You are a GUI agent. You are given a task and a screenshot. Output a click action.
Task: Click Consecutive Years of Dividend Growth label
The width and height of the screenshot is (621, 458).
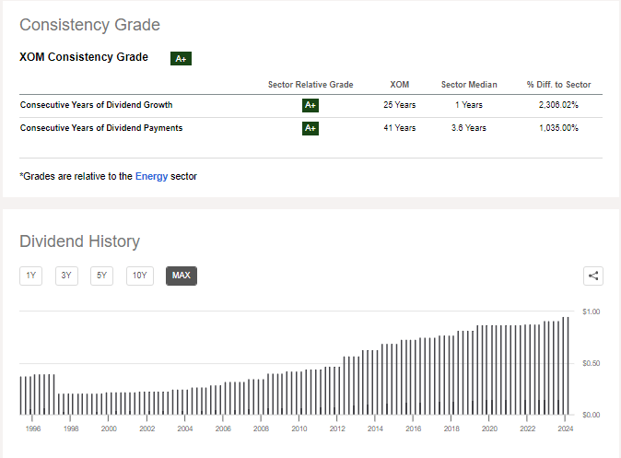coord(96,105)
